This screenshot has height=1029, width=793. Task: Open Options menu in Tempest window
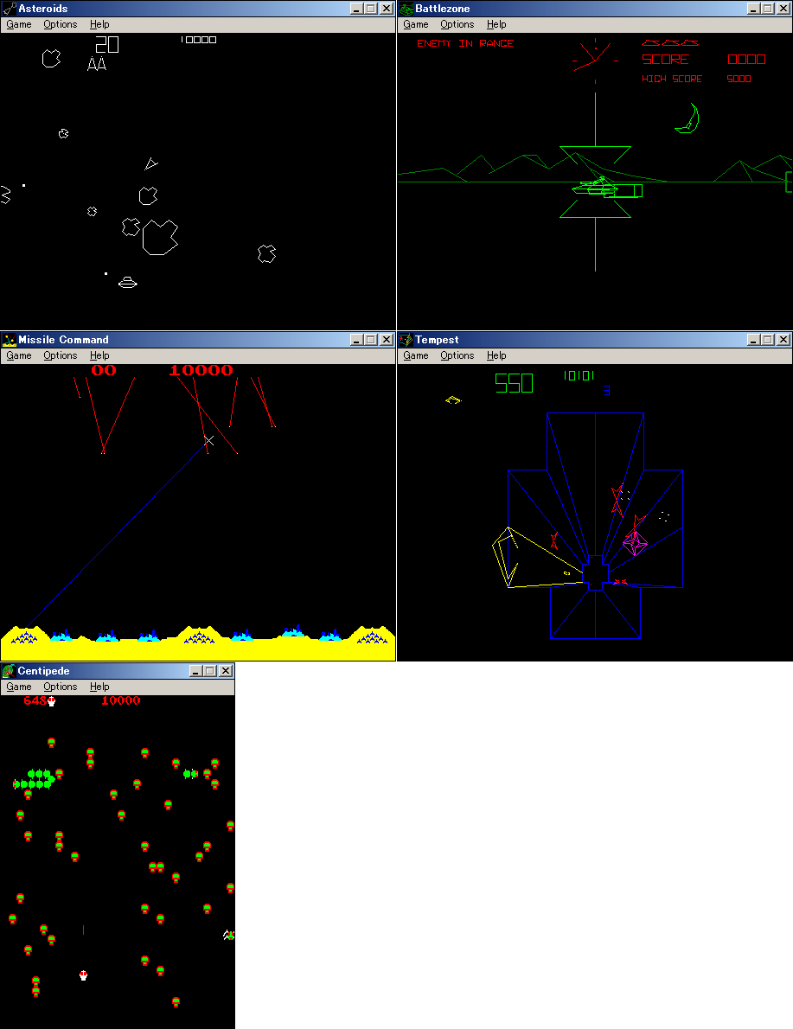tap(457, 355)
